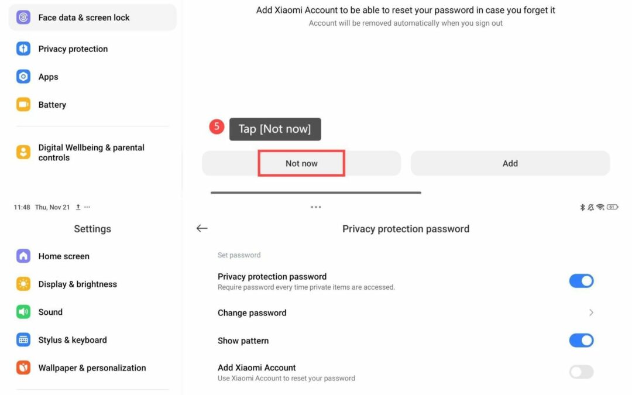Tap the Sound settings speaker icon
Viewport: 632px width, 395px height.
click(x=23, y=312)
